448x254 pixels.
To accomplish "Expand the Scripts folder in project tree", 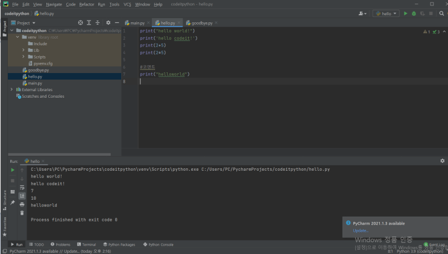I will click(23, 57).
